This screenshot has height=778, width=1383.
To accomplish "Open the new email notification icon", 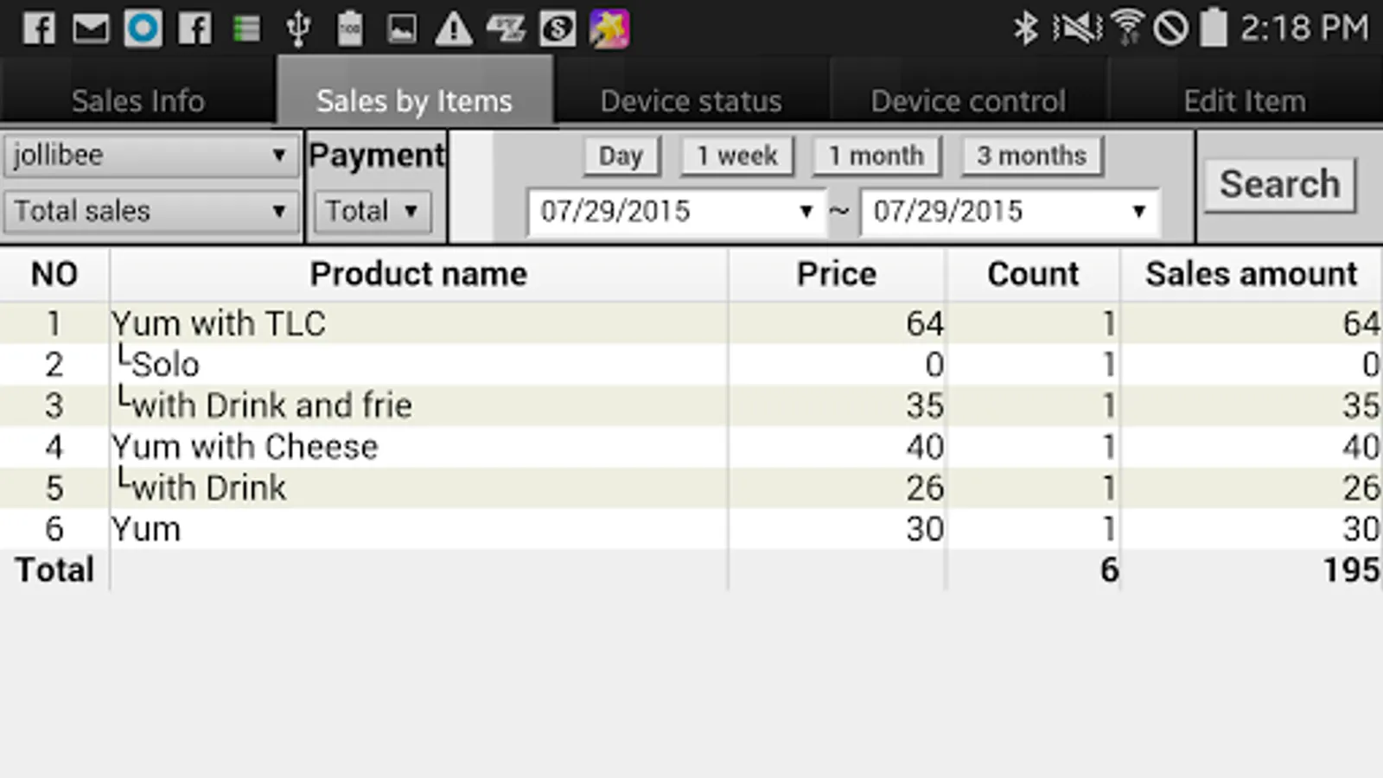I will click(88, 28).
